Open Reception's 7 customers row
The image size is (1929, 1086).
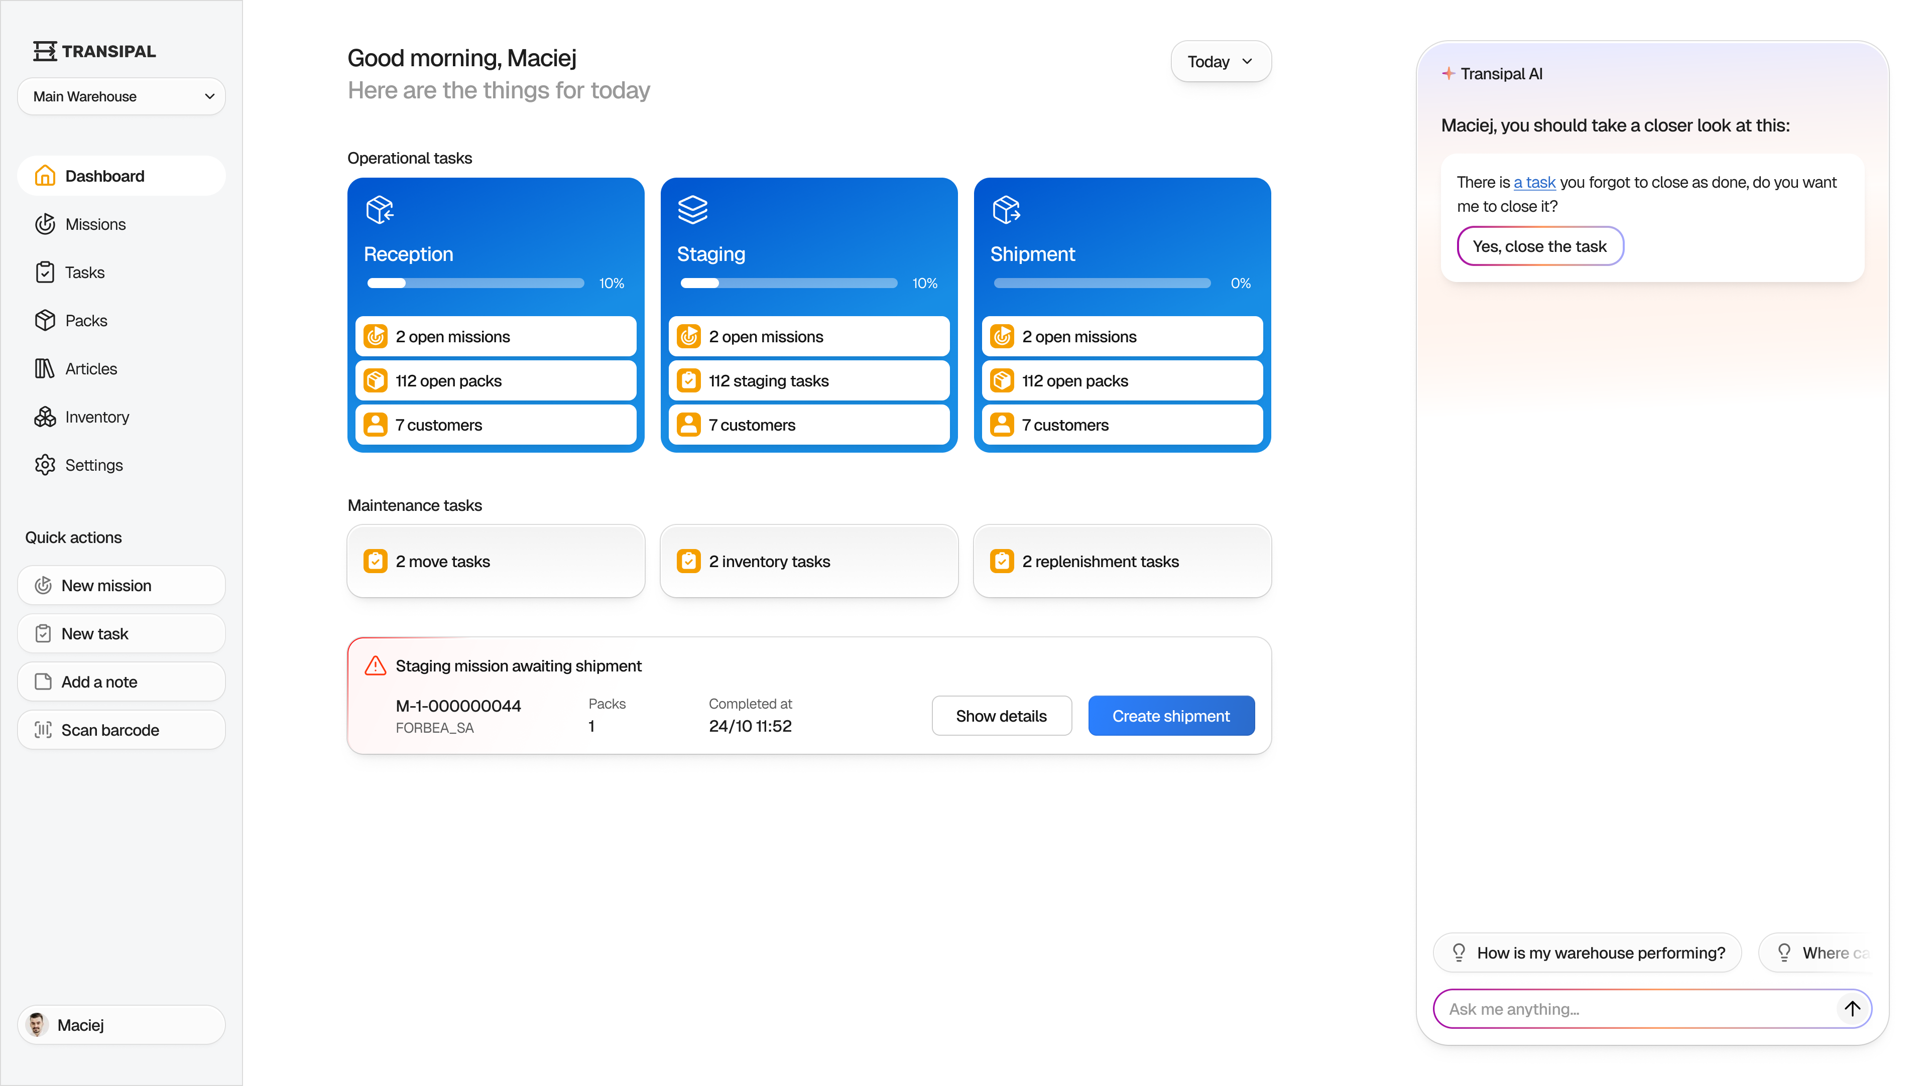[x=496, y=425]
